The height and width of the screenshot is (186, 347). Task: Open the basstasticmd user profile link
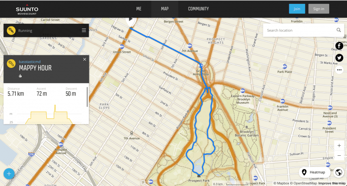click(30, 61)
